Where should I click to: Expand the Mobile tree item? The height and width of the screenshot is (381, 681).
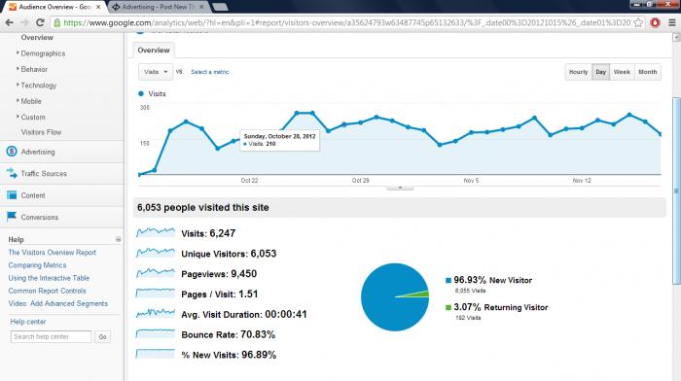(x=18, y=101)
